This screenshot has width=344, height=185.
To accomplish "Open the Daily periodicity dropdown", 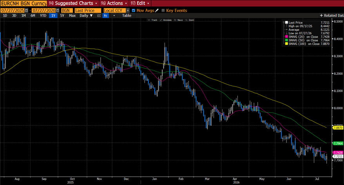I will (86, 15).
